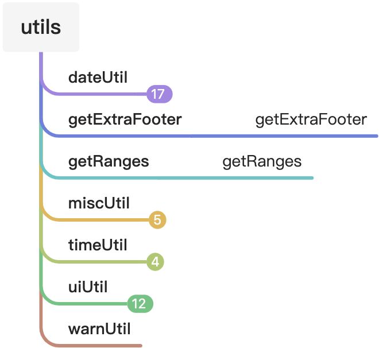Select the bold getExtraFooter parent node

(x=125, y=119)
